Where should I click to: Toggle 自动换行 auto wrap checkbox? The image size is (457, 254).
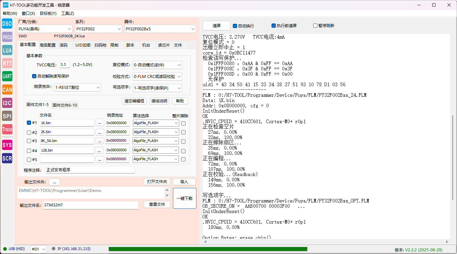click(x=235, y=26)
